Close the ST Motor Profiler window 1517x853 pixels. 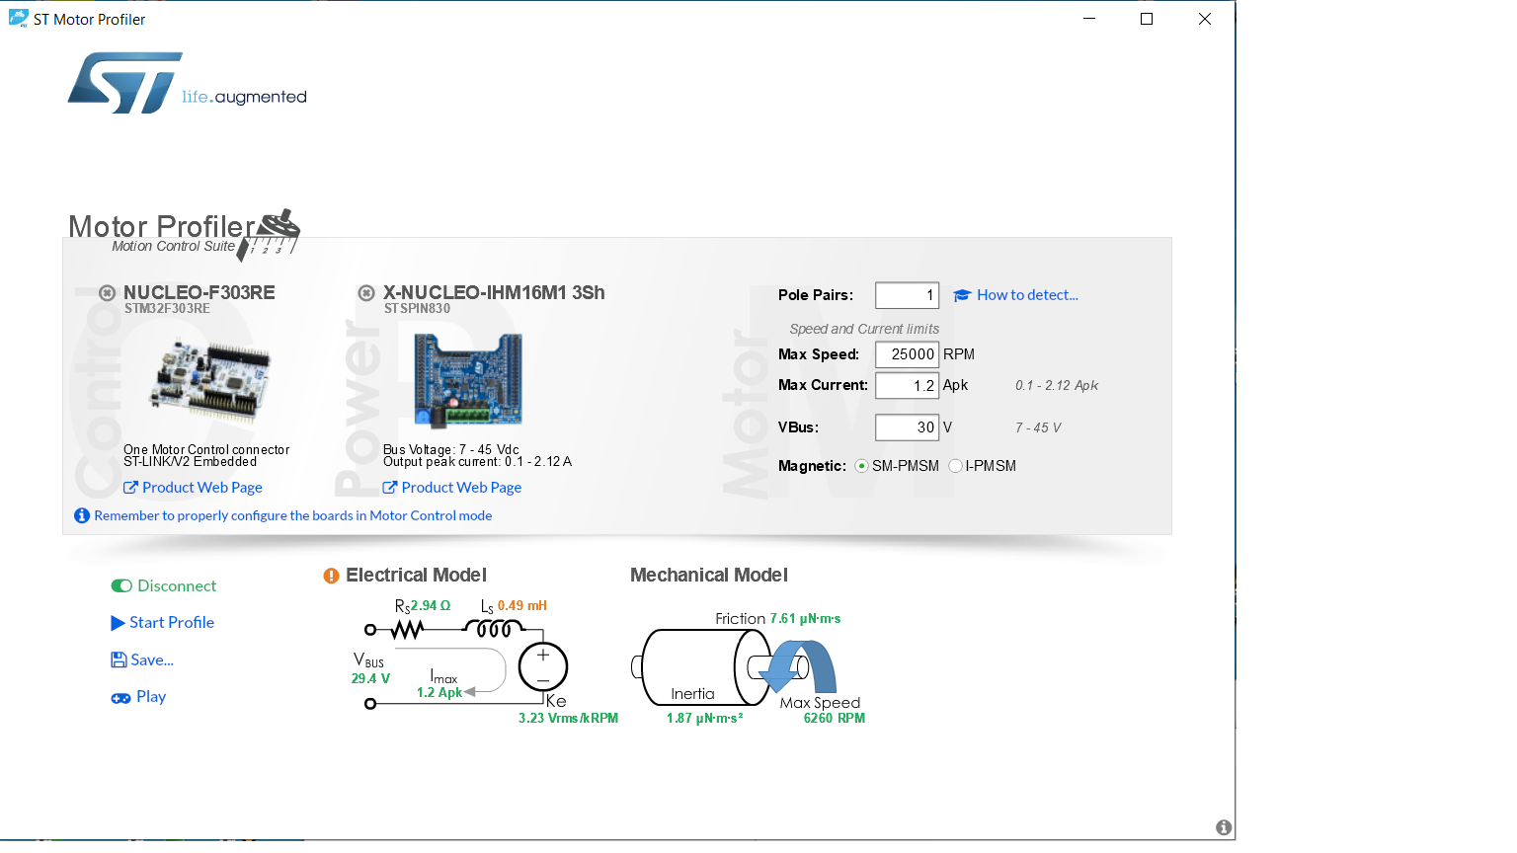click(1205, 19)
